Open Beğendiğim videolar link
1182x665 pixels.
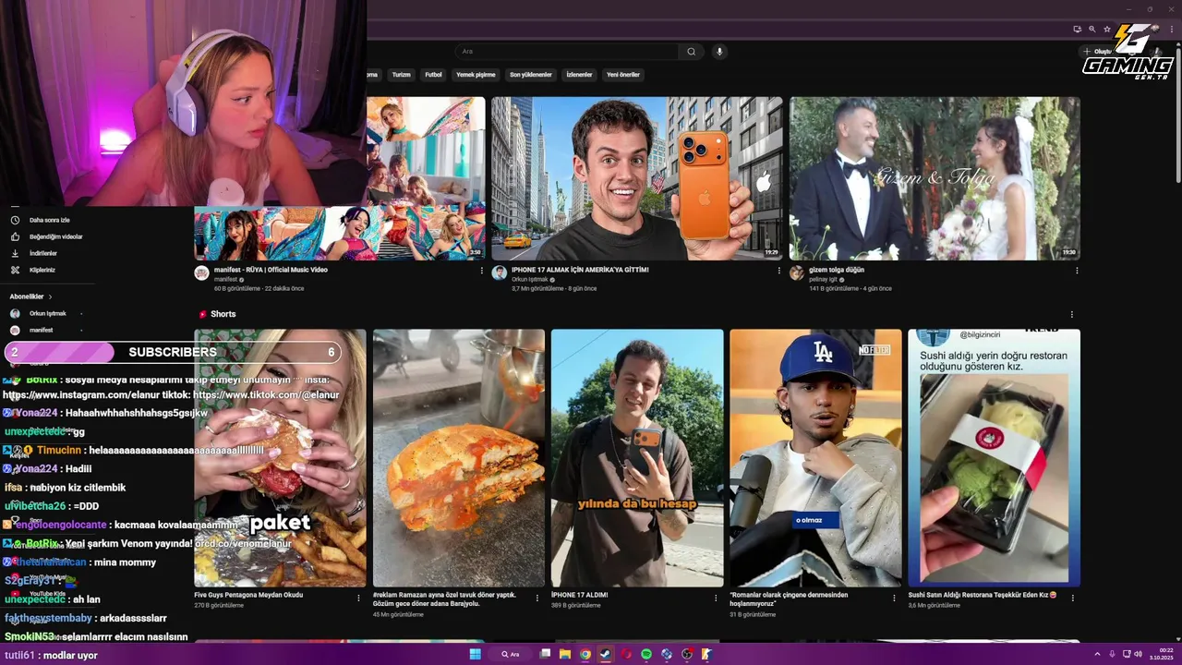[x=55, y=236]
